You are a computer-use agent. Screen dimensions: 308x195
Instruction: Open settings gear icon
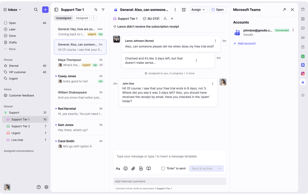(x=46, y=187)
